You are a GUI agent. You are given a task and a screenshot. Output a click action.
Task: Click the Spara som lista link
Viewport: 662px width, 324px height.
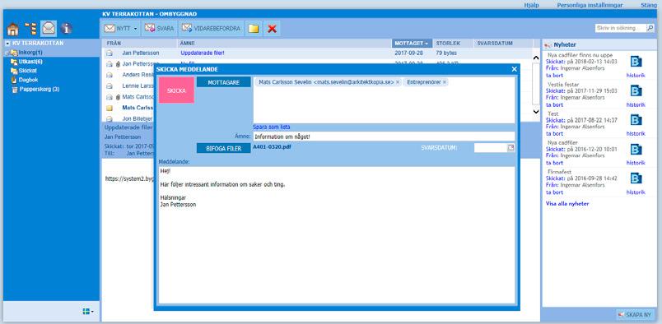click(x=272, y=127)
